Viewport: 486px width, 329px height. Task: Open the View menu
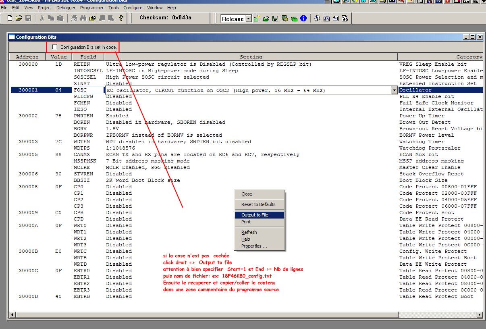click(29, 8)
